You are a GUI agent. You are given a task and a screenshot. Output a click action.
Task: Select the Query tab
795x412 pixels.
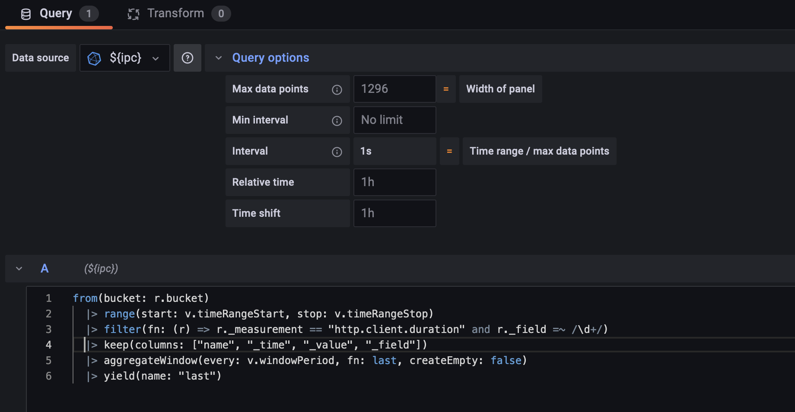56,13
